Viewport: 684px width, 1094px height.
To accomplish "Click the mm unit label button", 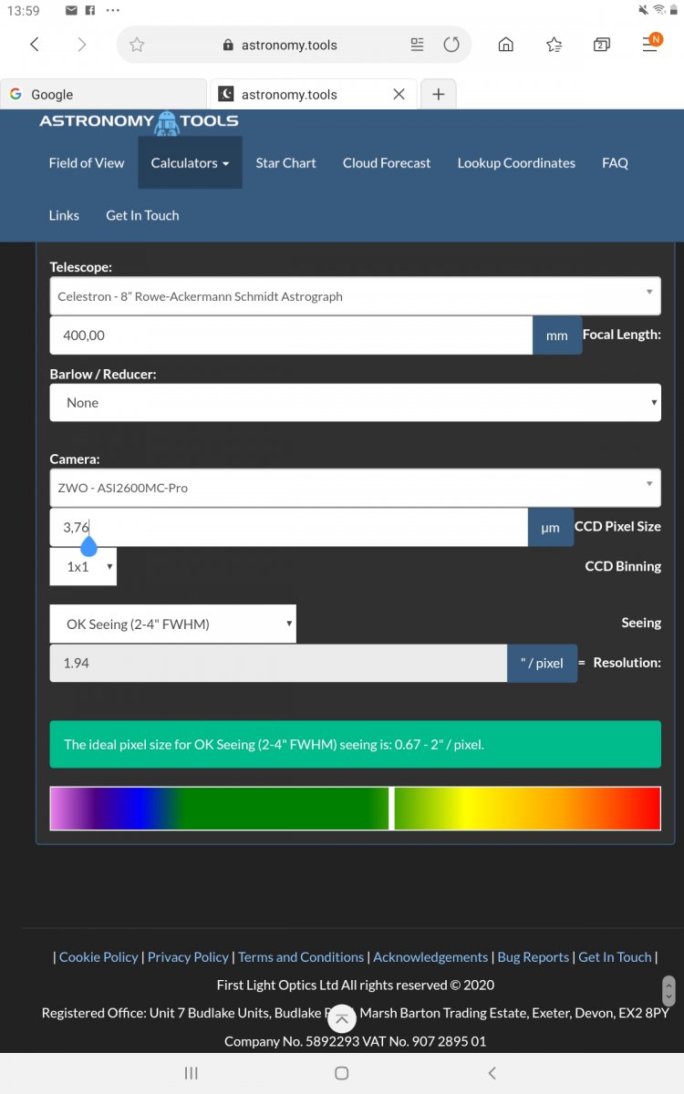I will (x=557, y=335).
